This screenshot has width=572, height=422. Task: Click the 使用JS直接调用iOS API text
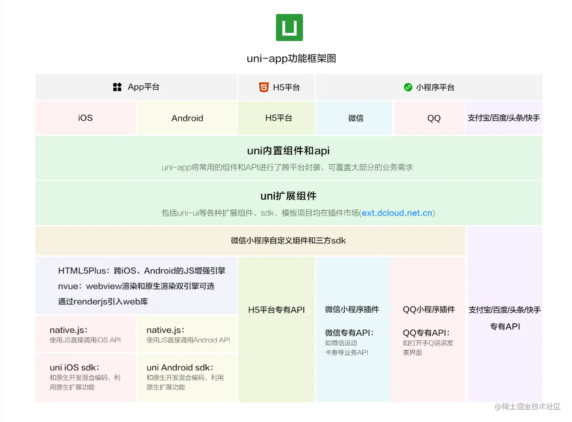[85, 340]
